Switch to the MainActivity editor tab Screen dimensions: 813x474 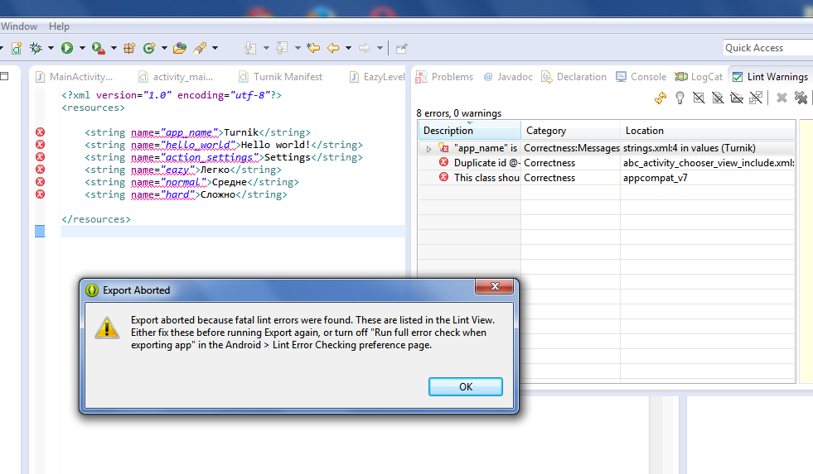click(74, 77)
